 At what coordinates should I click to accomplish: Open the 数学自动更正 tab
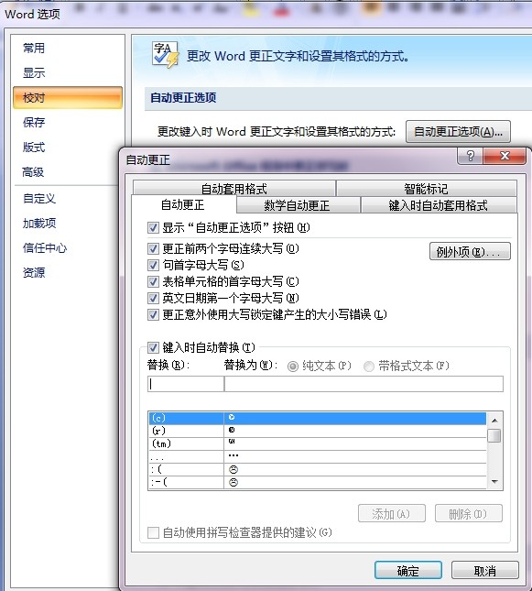pyautogui.click(x=298, y=205)
